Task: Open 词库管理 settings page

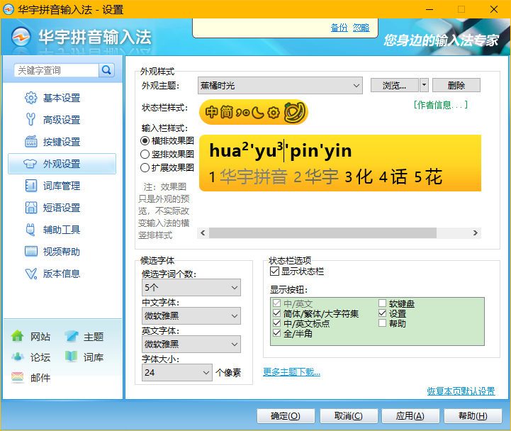Action: [62, 186]
